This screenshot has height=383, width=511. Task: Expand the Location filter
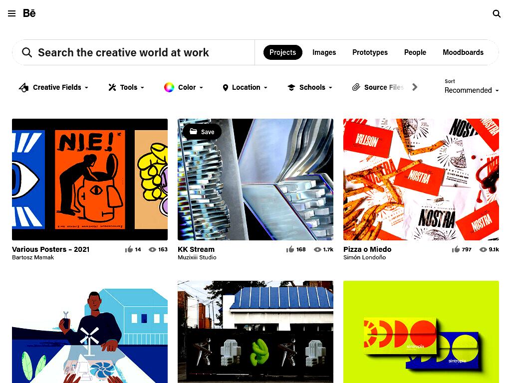tap(245, 87)
